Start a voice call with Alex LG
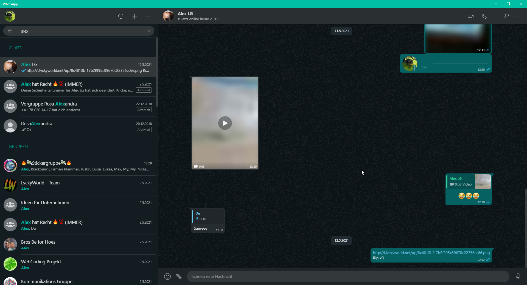Screen dimensions: 527x285 pyautogui.click(x=484, y=16)
